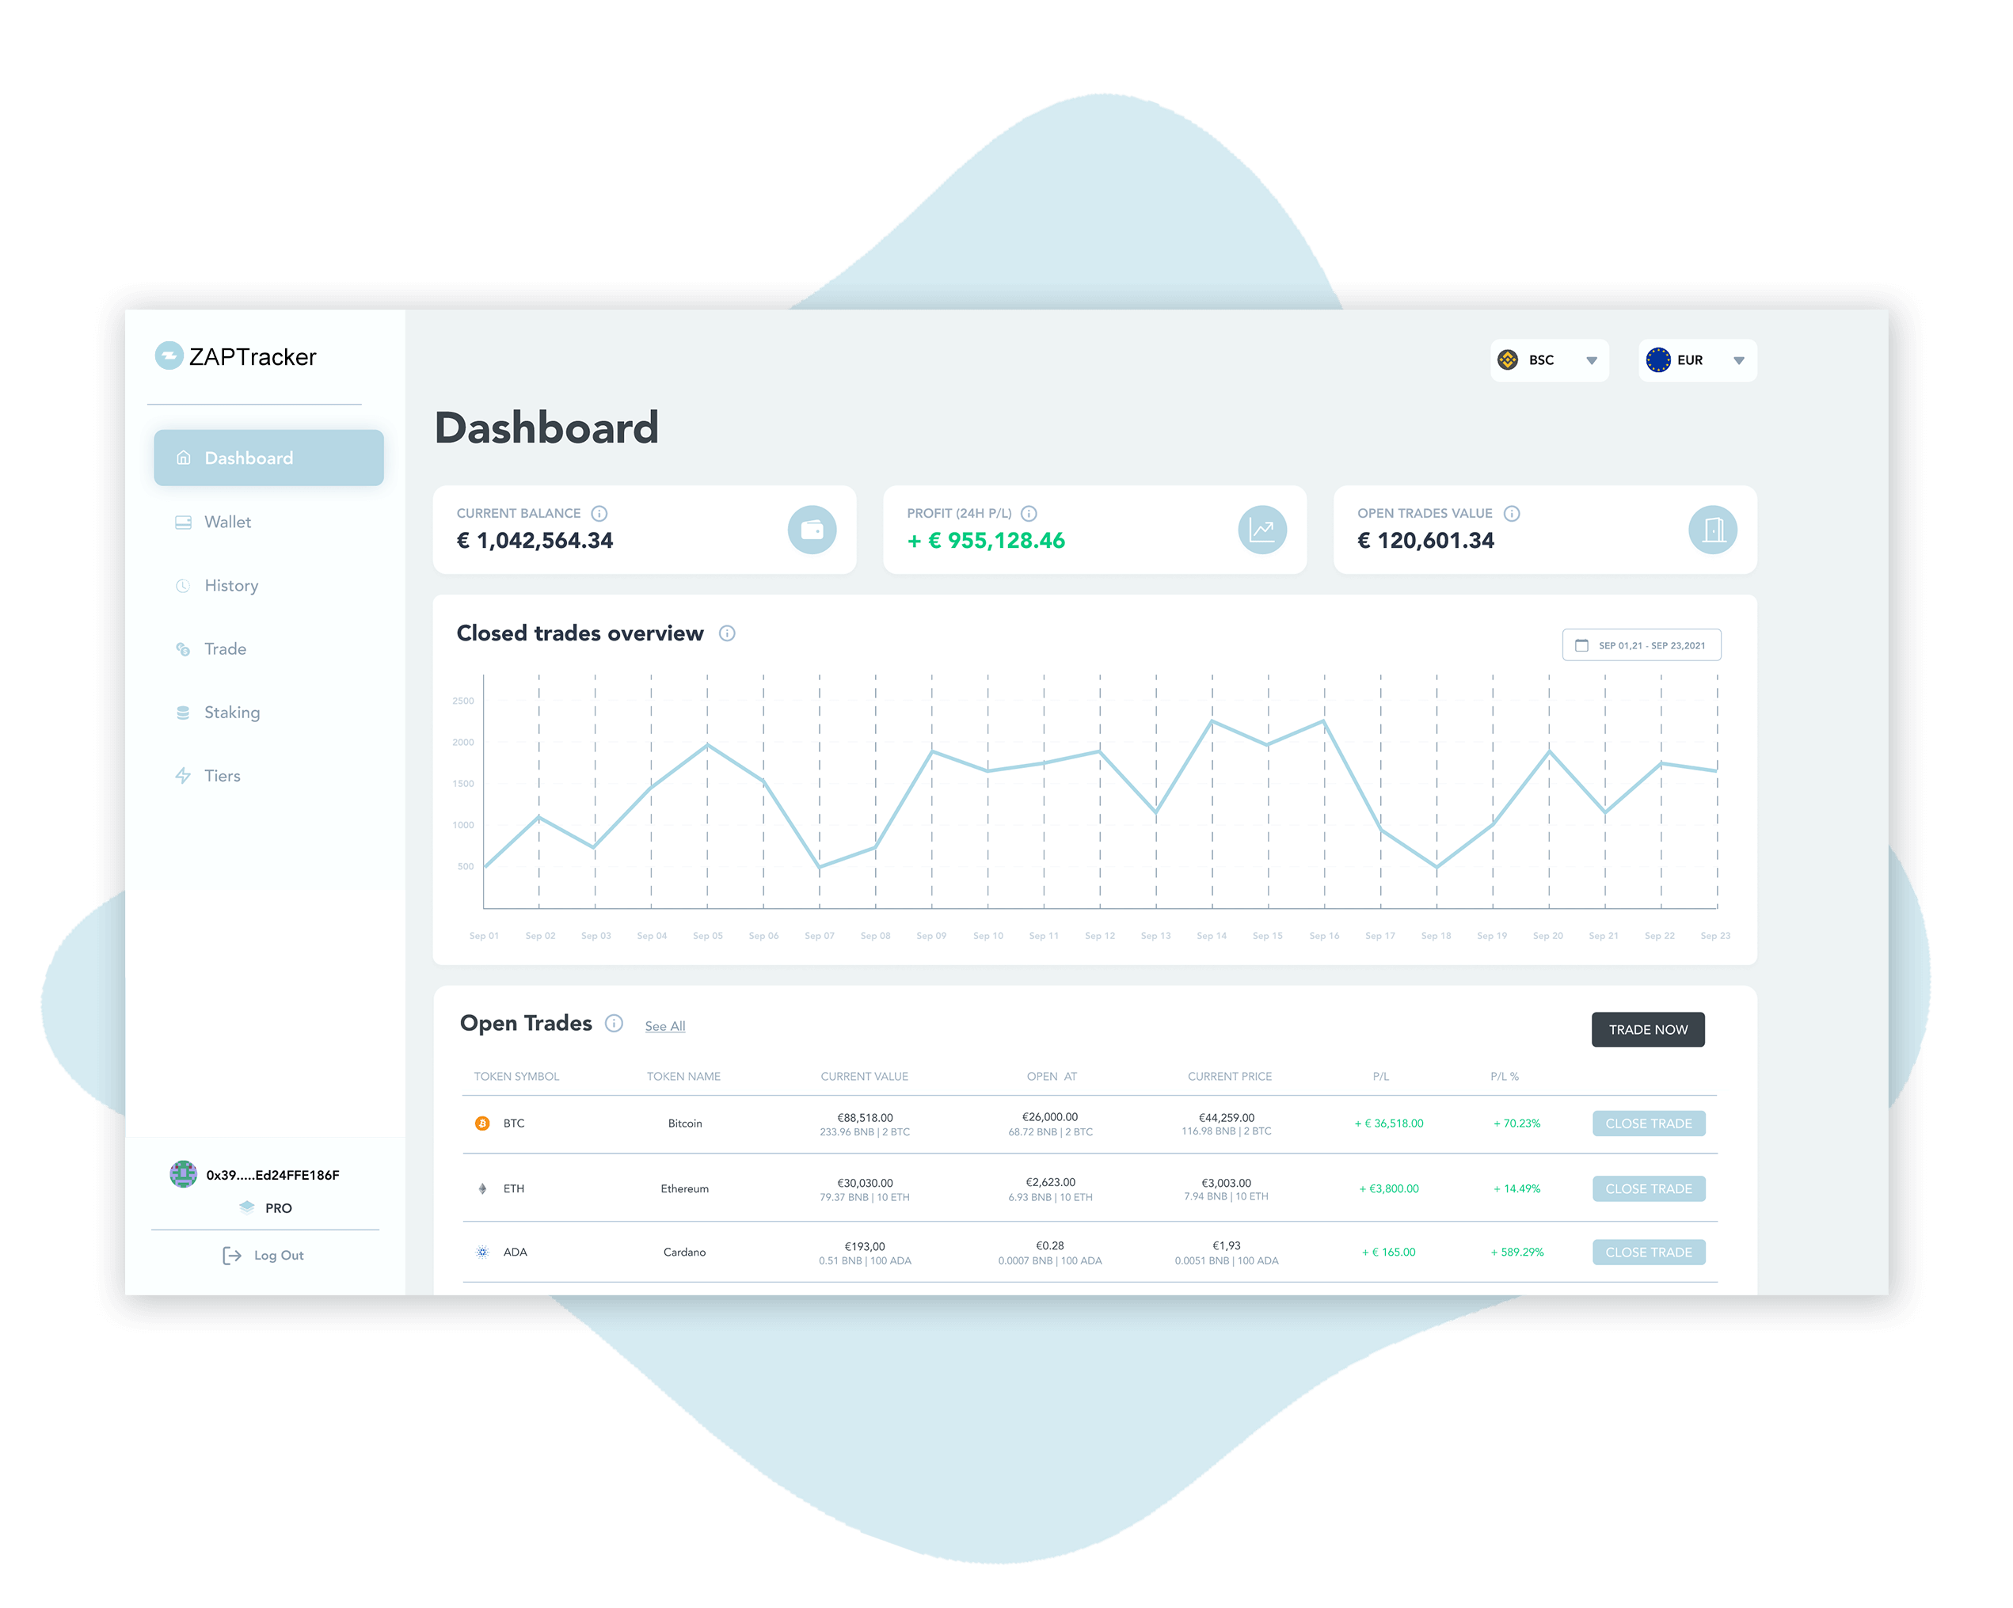Click the Dashboard sidebar icon
The width and height of the screenshot is (2013, 1608).
(x=187, y=459)
